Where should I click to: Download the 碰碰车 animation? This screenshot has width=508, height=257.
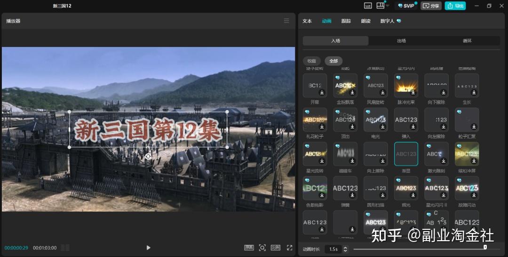[352, 161]
